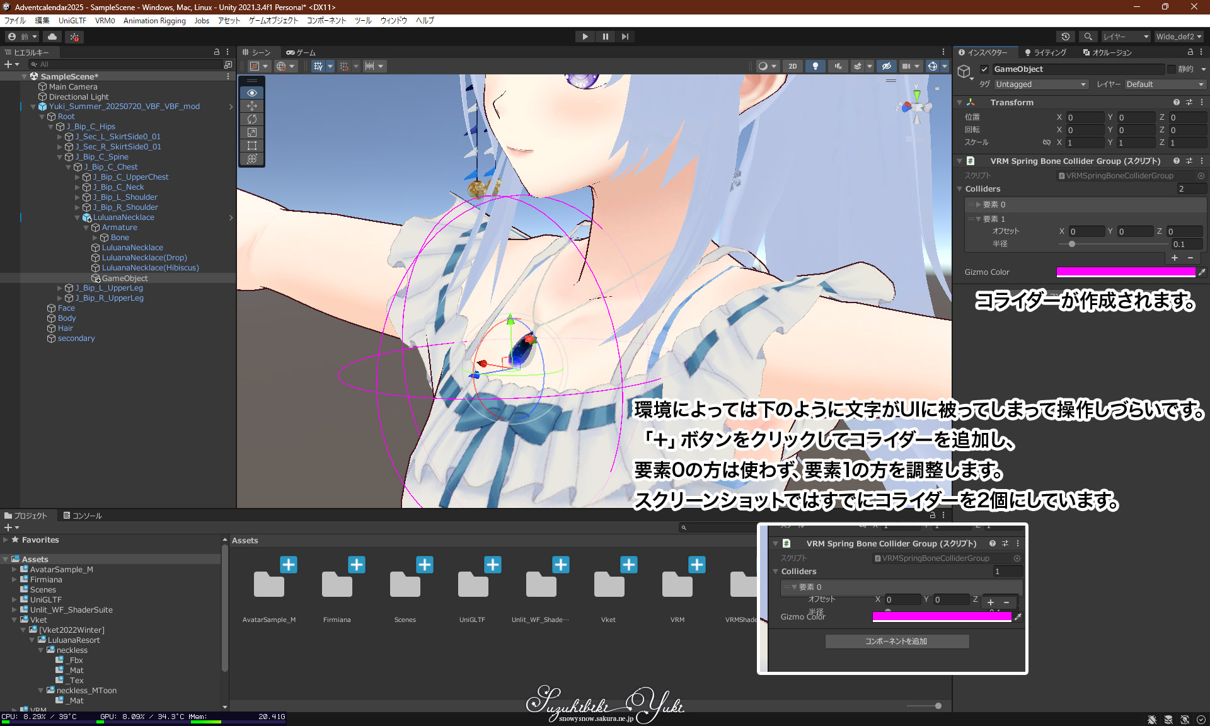Open the Tag dropdown showing Untagged
The width and height of the screenshot is (1210, 726).
(1040, 84)
